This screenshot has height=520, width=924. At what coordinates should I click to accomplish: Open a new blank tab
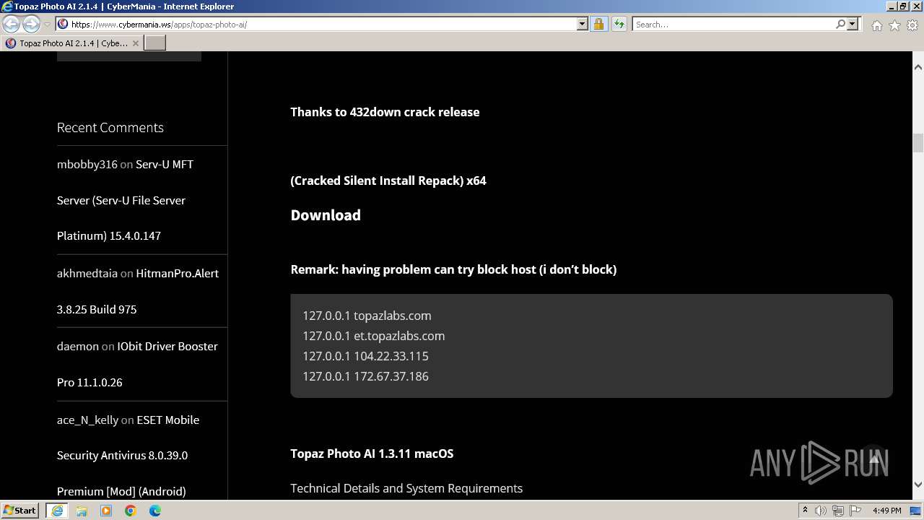click(x=155, y=43)
